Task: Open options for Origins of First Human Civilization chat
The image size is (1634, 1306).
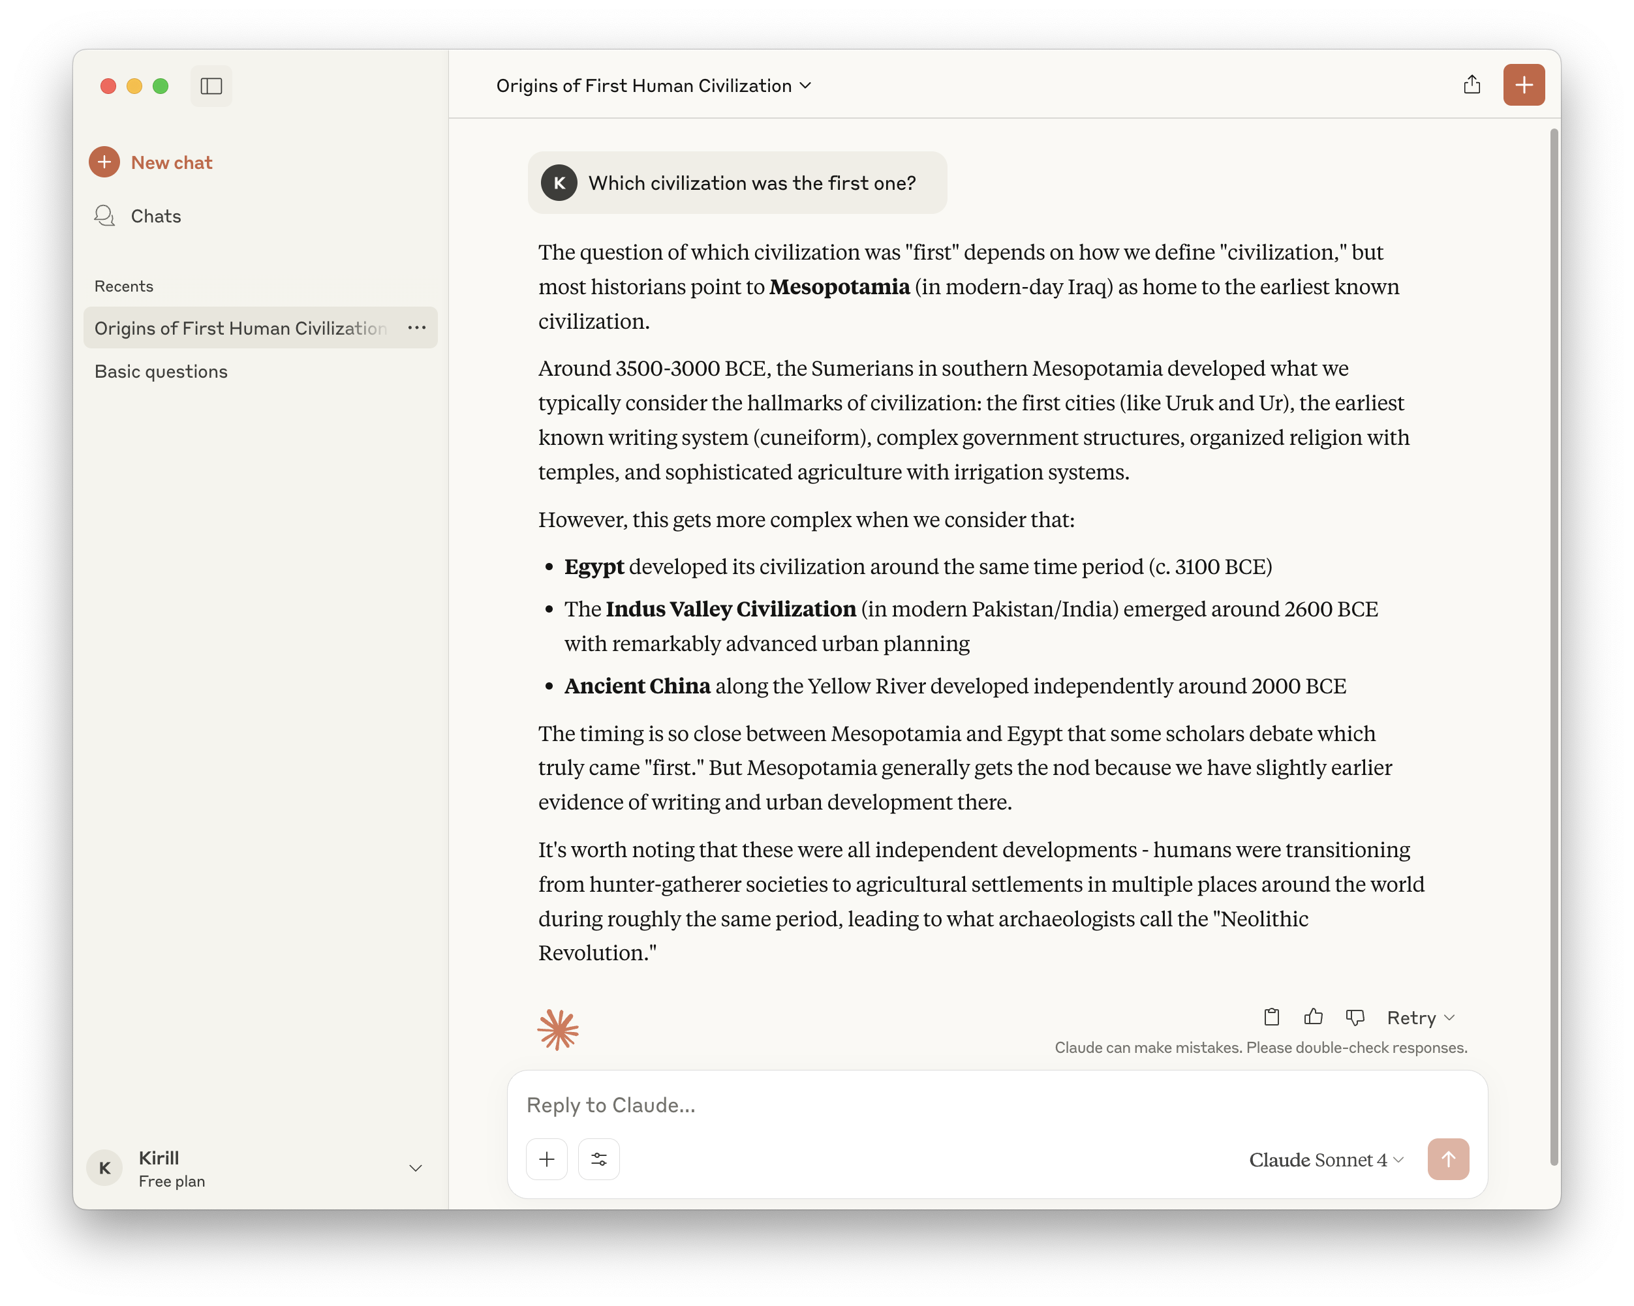Action: coord(417,327)
